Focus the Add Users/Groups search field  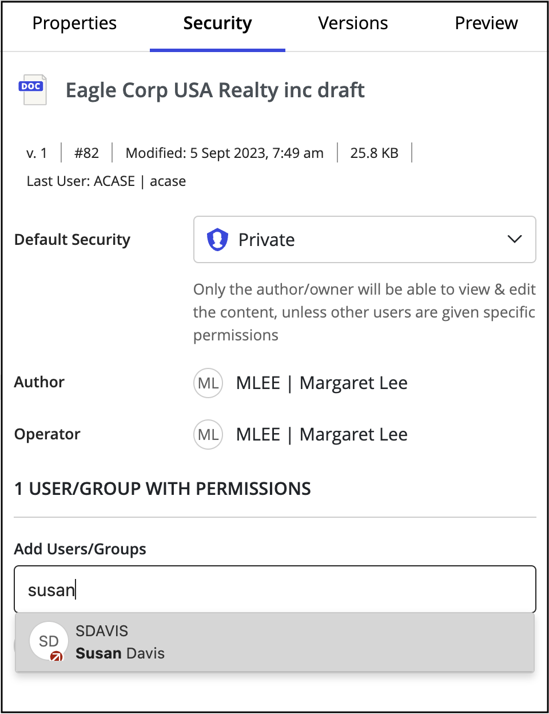pos(274,590)
